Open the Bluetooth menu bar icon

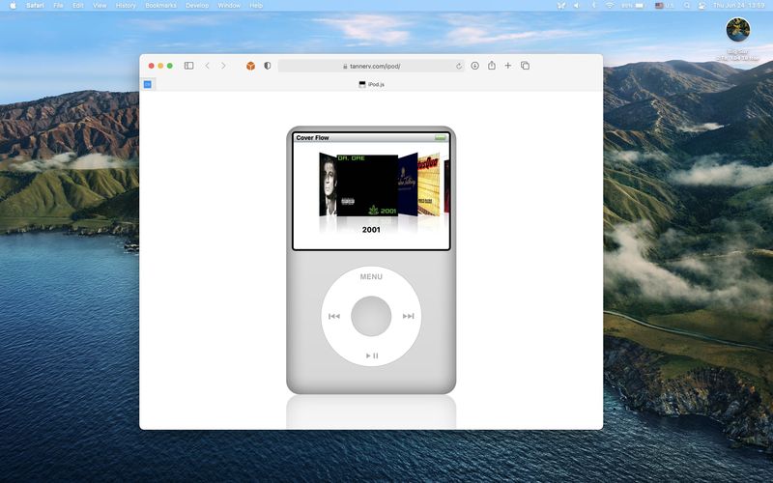(x=593, y=6)
